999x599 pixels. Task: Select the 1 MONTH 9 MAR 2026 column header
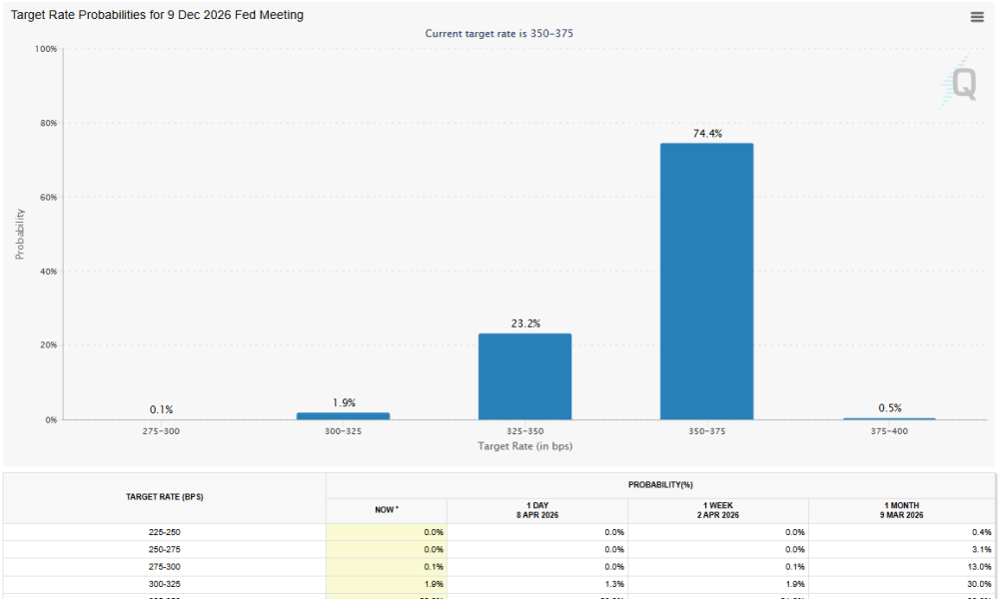(901, 510)
